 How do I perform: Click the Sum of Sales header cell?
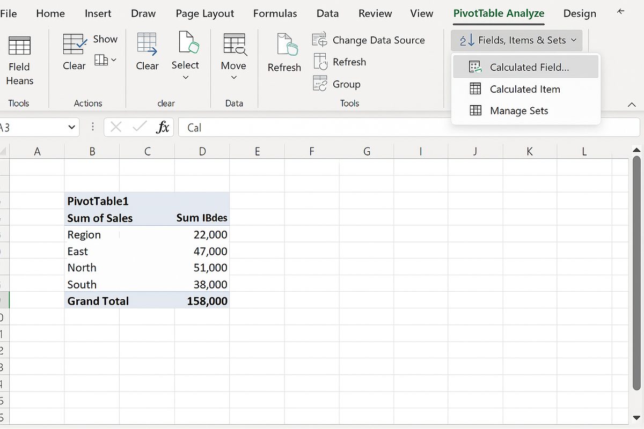click(100, 218)
